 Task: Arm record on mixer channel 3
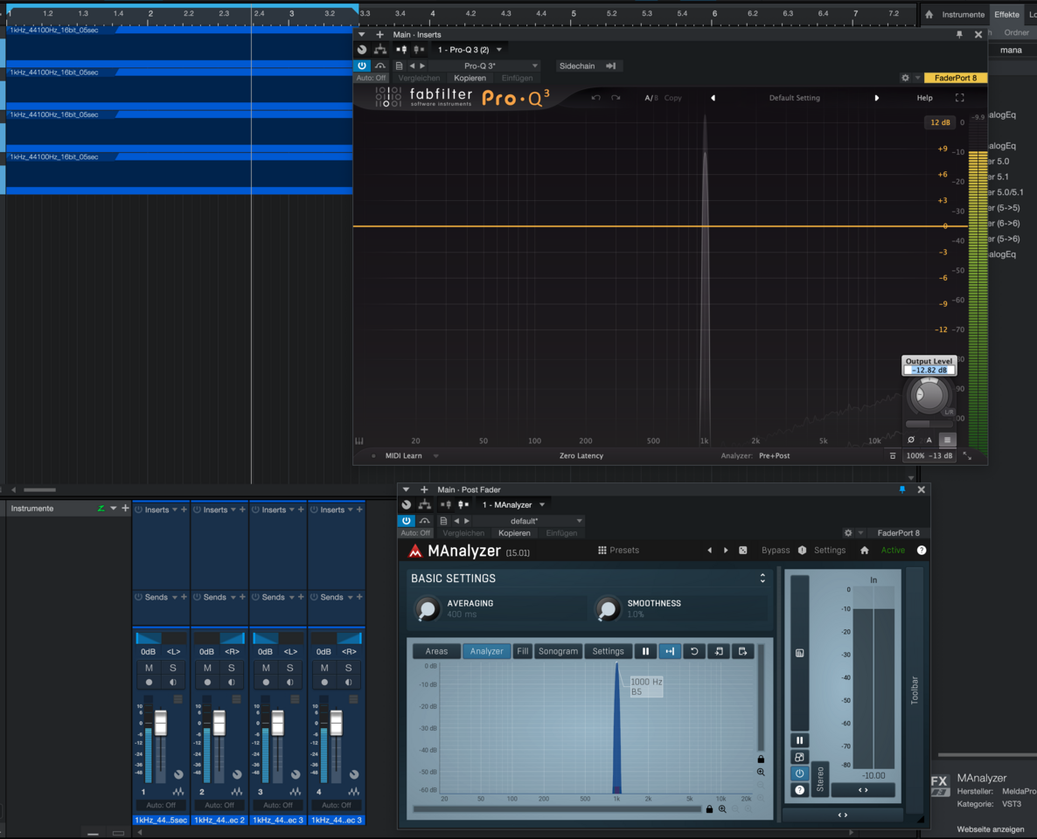[x=266, y=683]
